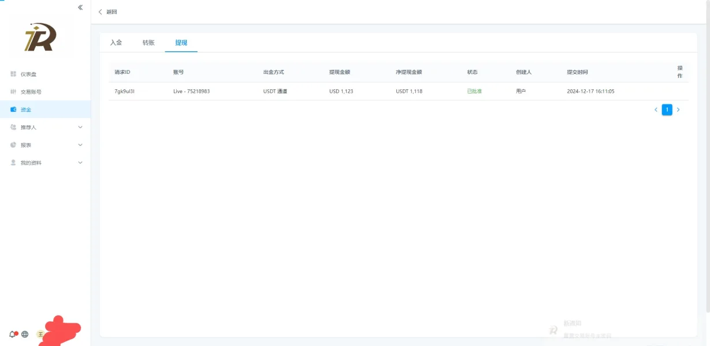
Task: Go to next page arrow
Action: click(678, 110)
